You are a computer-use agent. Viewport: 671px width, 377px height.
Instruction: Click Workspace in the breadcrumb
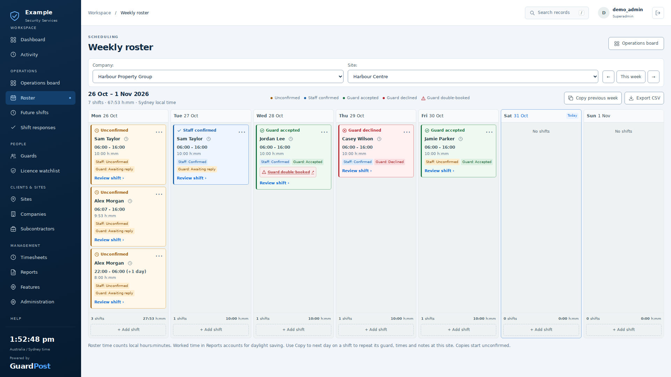click(99, 13)
